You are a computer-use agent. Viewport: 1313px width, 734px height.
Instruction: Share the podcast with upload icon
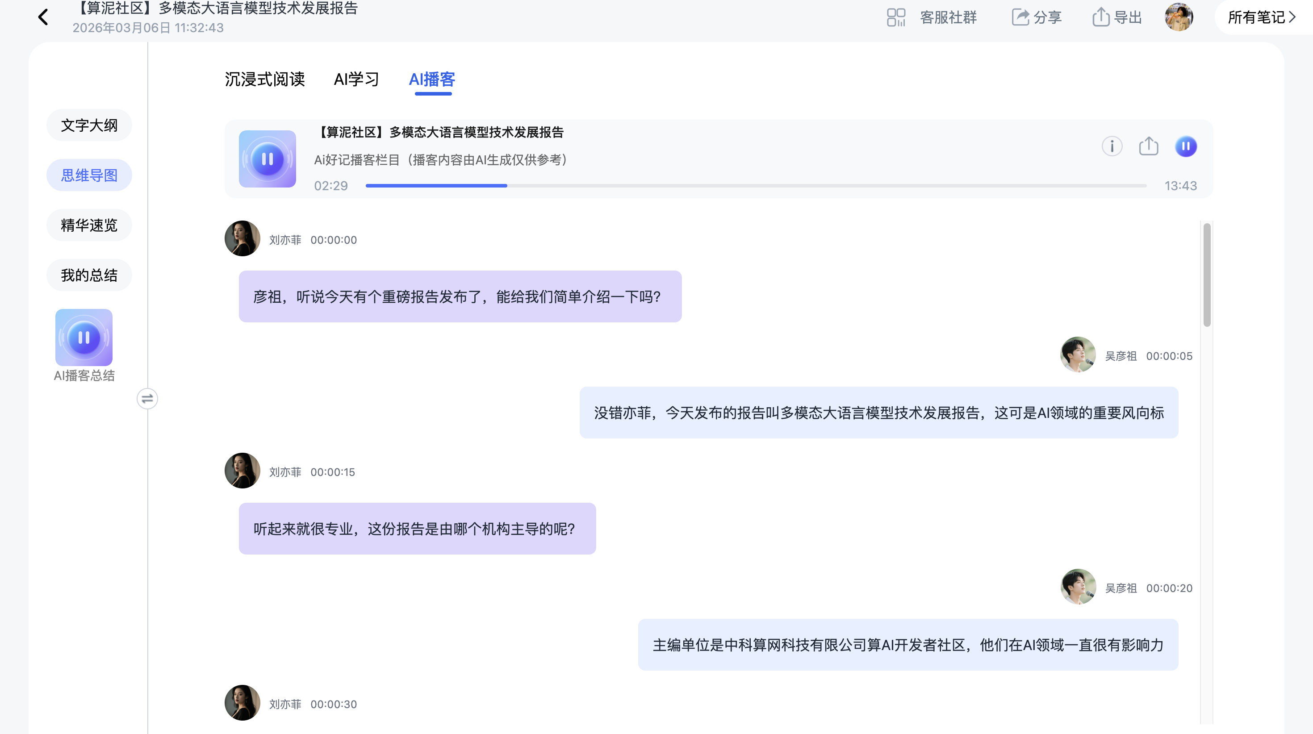(1149, 146)
